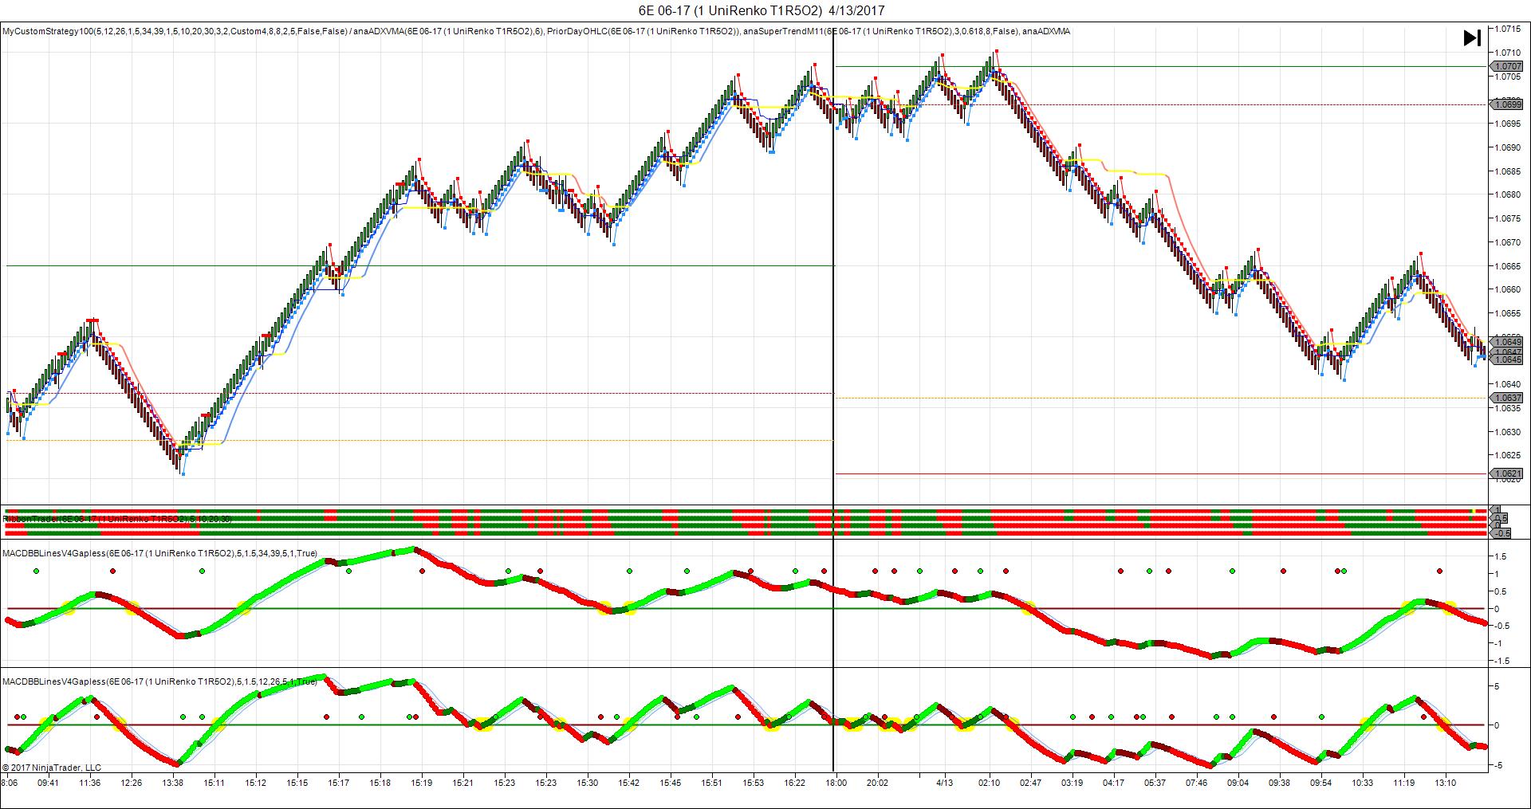Select the MACDBBLinesV4Gapless 12,26 panel label

[x=159, y=681]
